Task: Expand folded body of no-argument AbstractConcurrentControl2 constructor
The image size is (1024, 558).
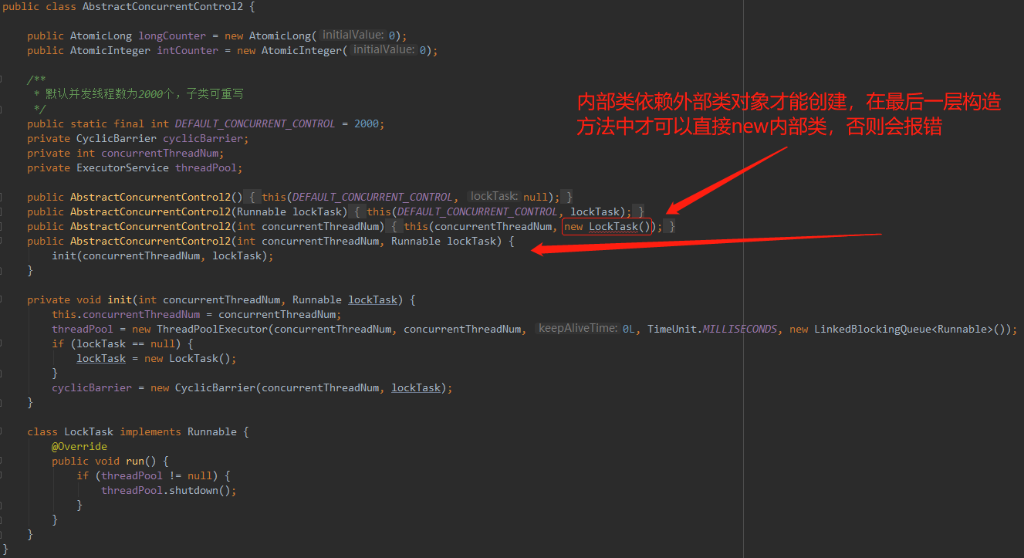Action: [x=254, y=197]
